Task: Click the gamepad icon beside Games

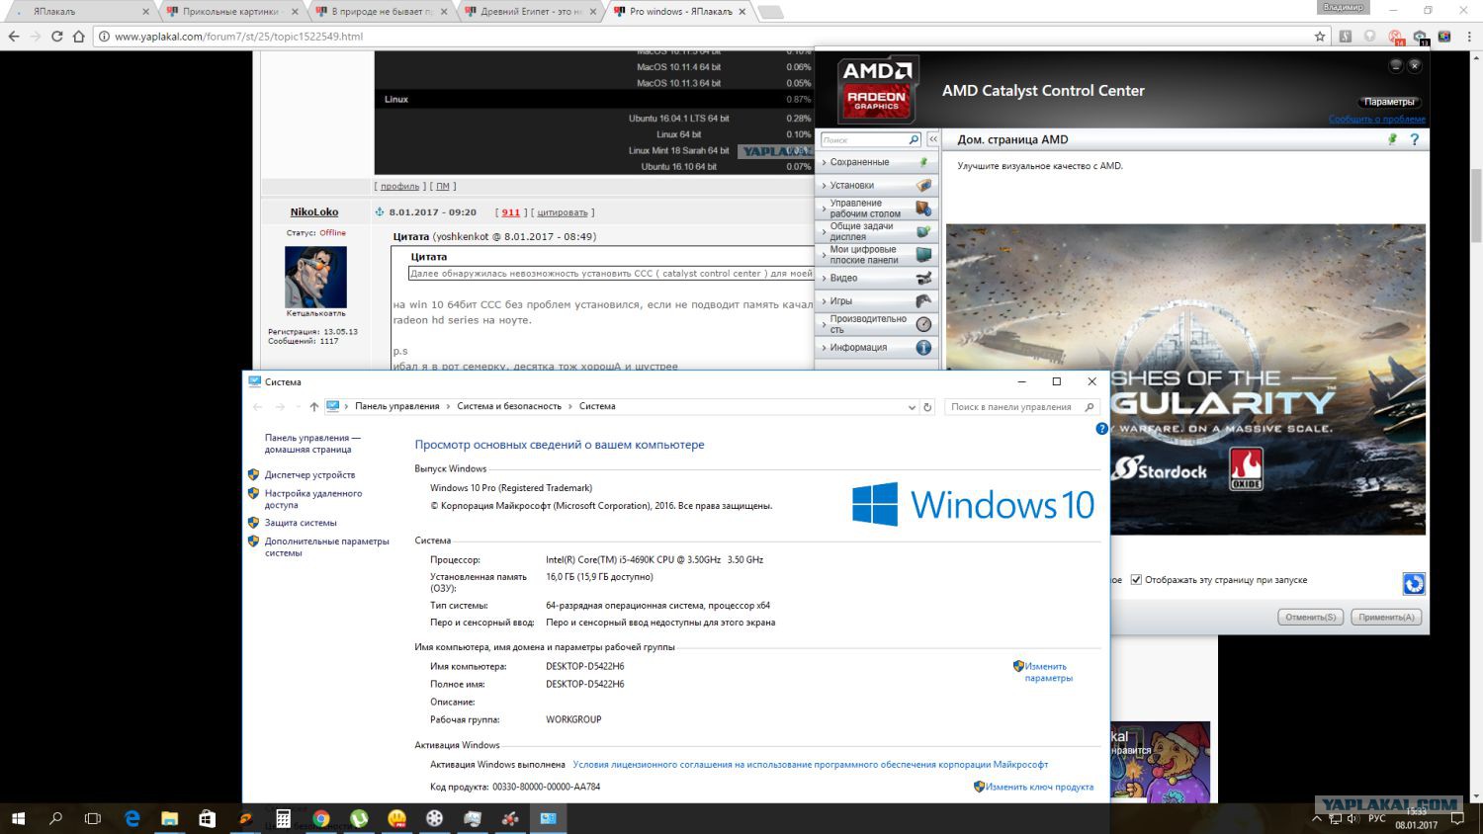Action: (923, 301)
